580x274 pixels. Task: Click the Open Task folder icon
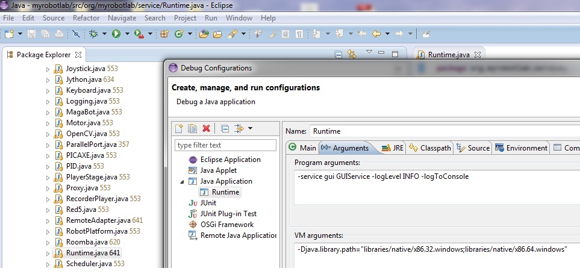pyautogui.click(x=218, y=34)
